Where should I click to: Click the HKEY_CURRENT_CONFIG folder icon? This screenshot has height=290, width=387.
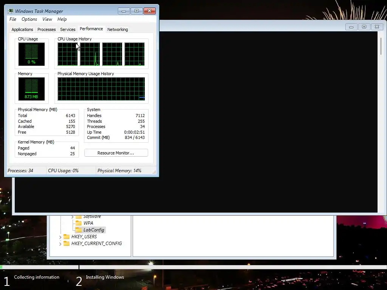click(67, 244)
